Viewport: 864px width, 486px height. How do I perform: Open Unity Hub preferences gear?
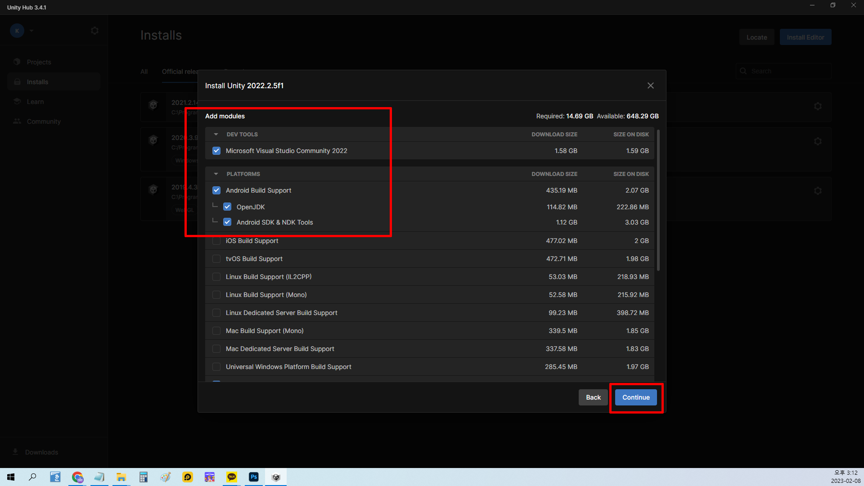(94, 31)
